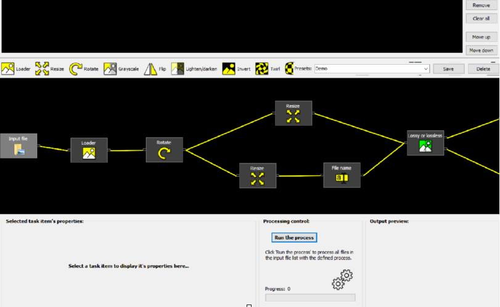Viewport: 500px width, 307px height.
Task: Click the "Click 'Run the process' to process all files" hint
Action: 309,255
